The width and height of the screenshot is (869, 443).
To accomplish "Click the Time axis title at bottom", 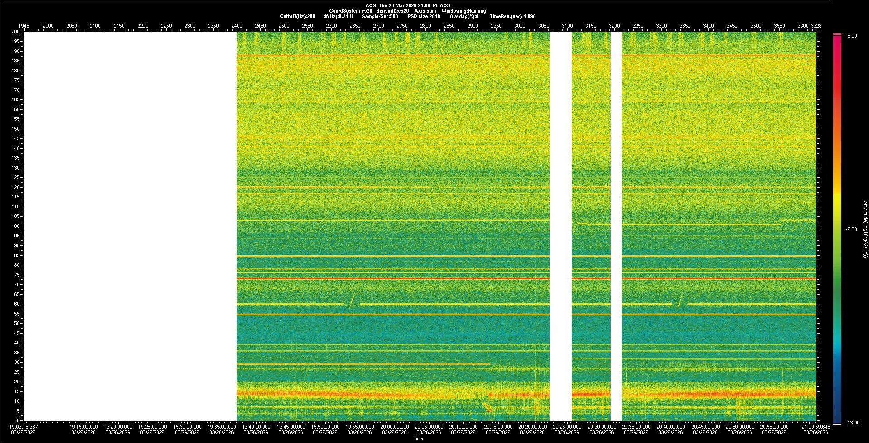I will 418,438.
